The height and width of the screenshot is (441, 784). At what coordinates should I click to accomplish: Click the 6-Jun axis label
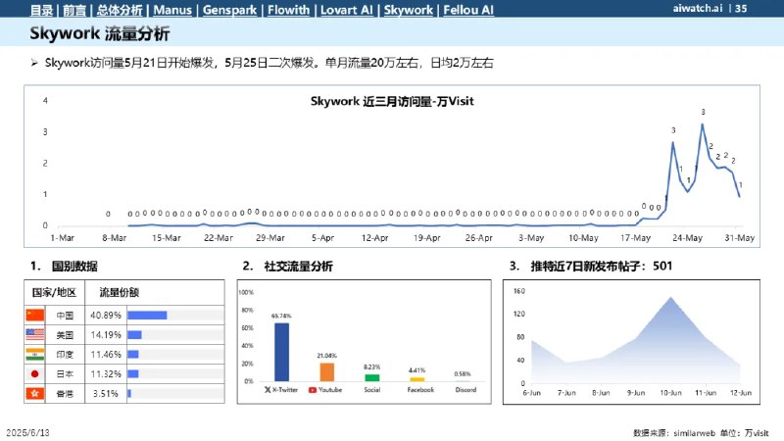pyautogui.click(x=531, y=393)
